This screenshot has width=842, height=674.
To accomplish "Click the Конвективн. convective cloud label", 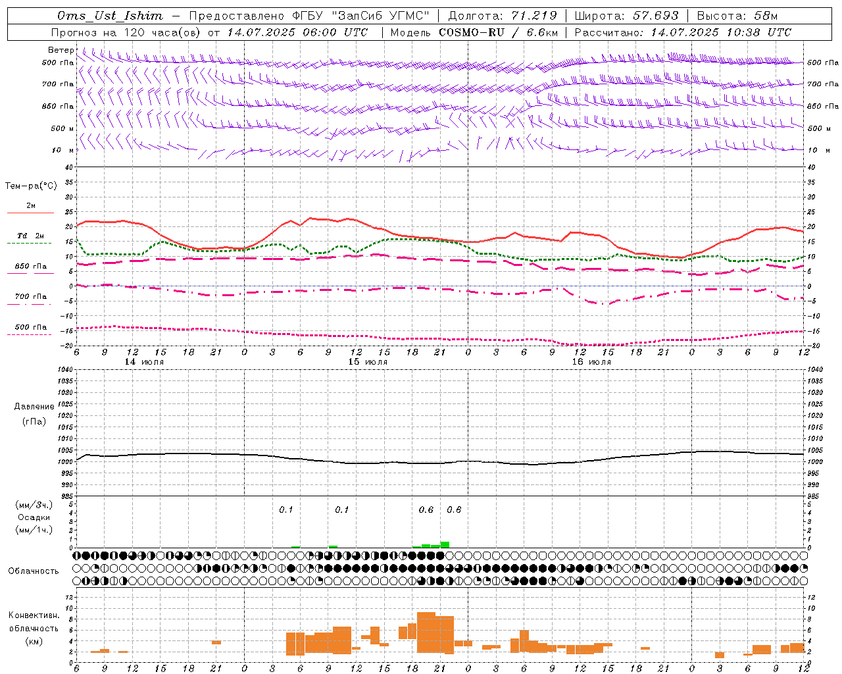I will click(34, 615).
